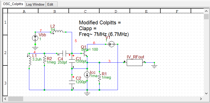Click the horizontal scrollbar right arrow
This screenshot has width=210, height=103.
click(201, 99)
